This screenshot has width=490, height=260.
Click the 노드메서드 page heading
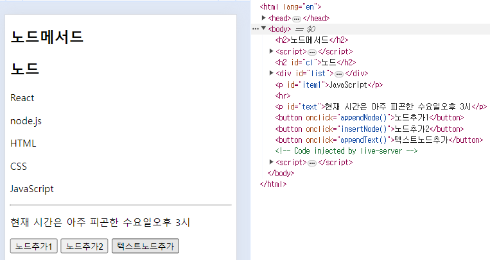point(47,37)
